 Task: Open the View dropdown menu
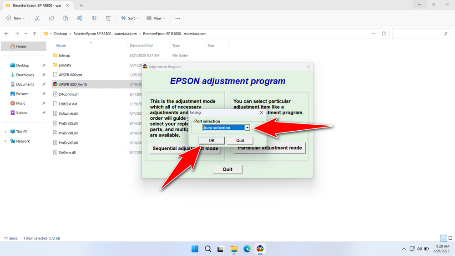point(156,18)
